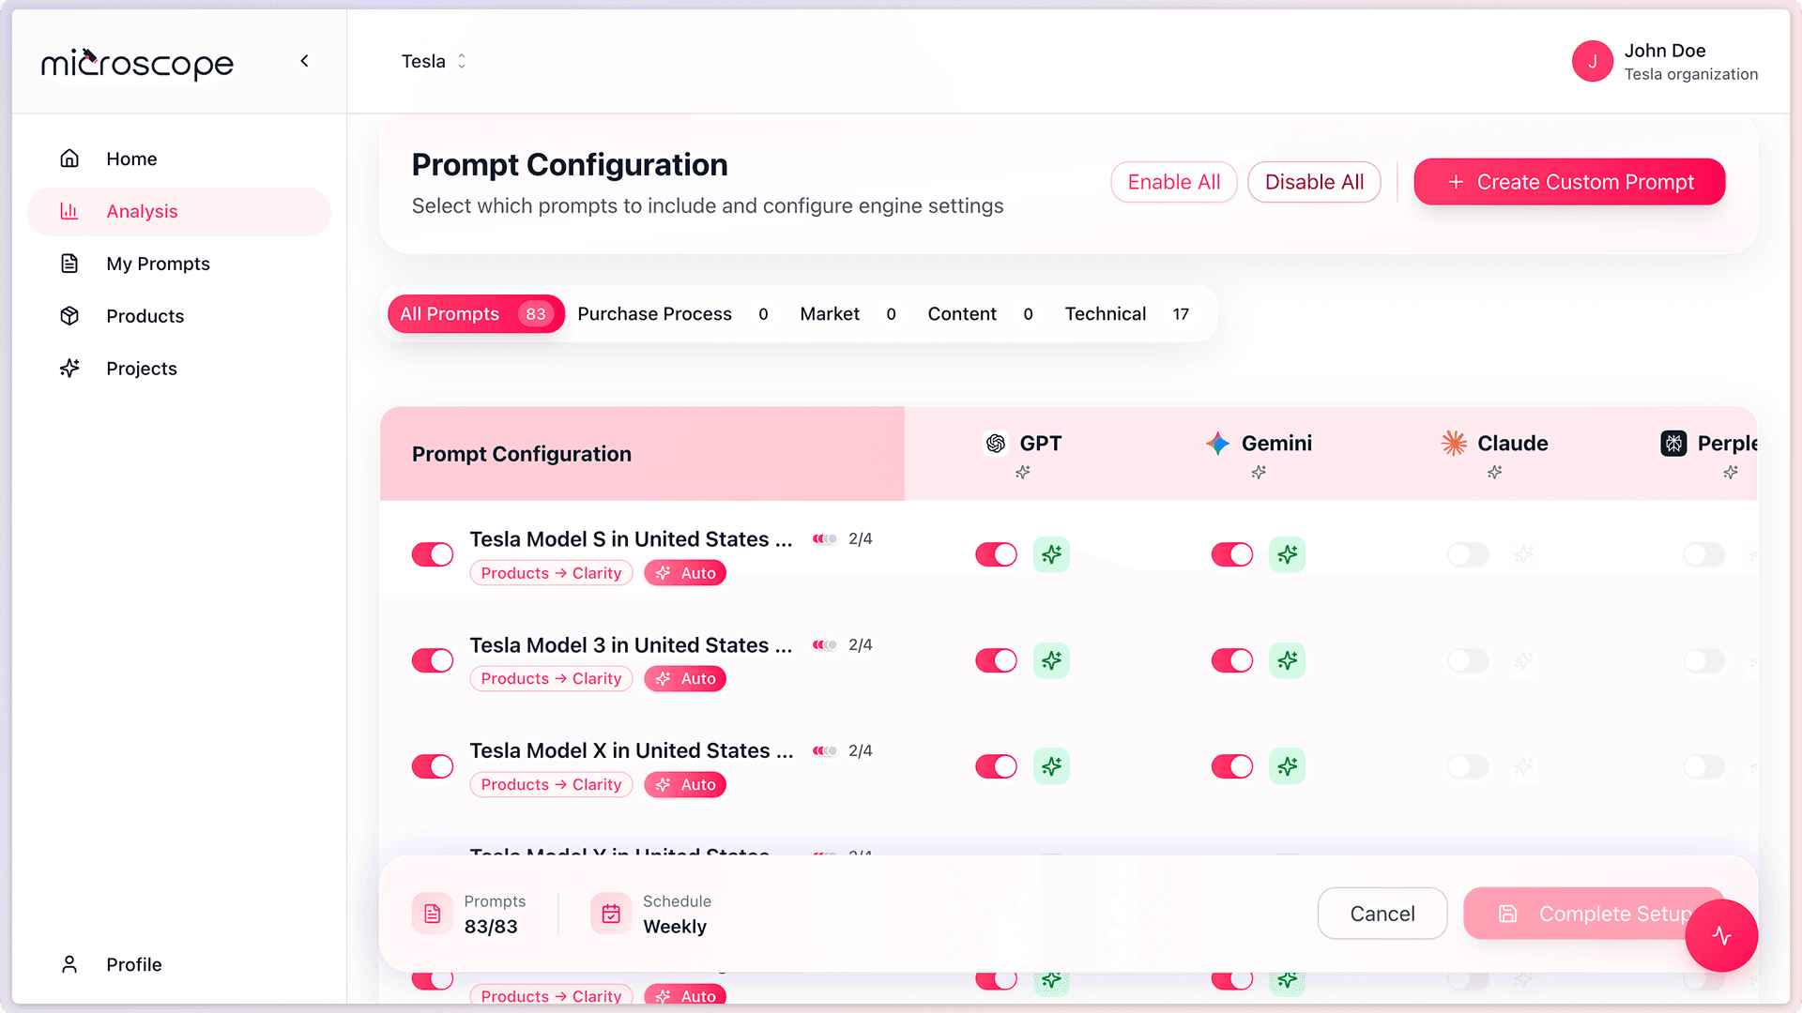Click the green sparkle icon under the Gemini column
Screen dimensions: 1802x1013
coord(1288,554)
